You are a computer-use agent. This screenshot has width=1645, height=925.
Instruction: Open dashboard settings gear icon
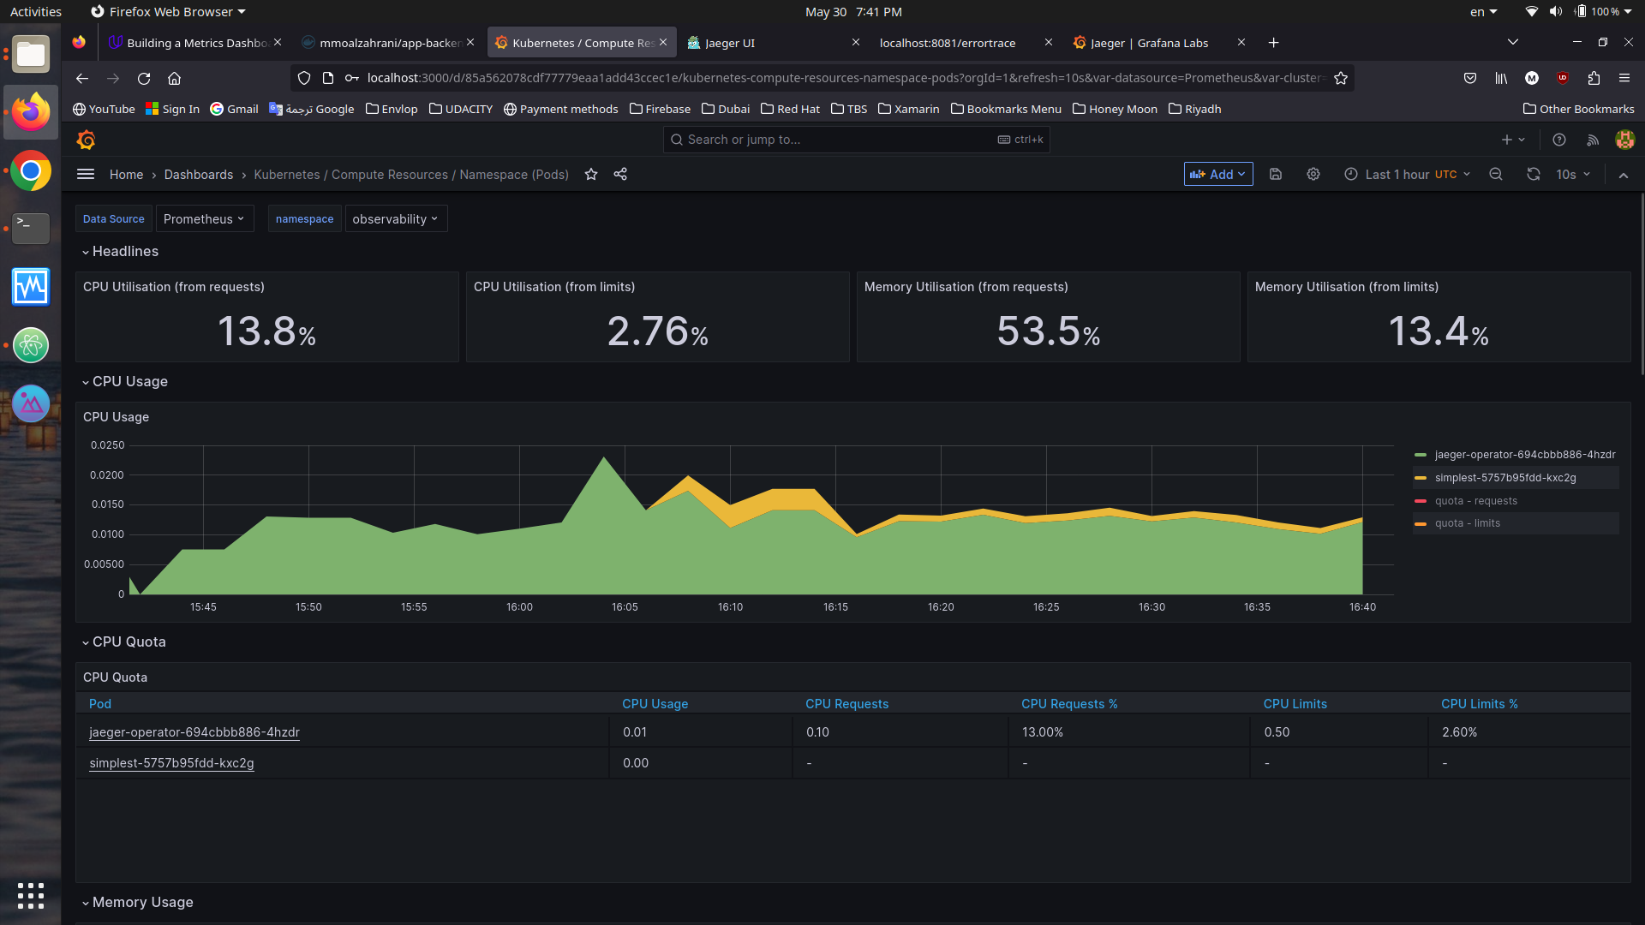coord(1313,174)
